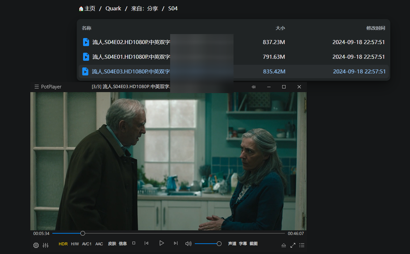Open the equalizer control panel icon
Image resolution: width=410 pixels, height=254 pixels.
[x=46, y=245]
